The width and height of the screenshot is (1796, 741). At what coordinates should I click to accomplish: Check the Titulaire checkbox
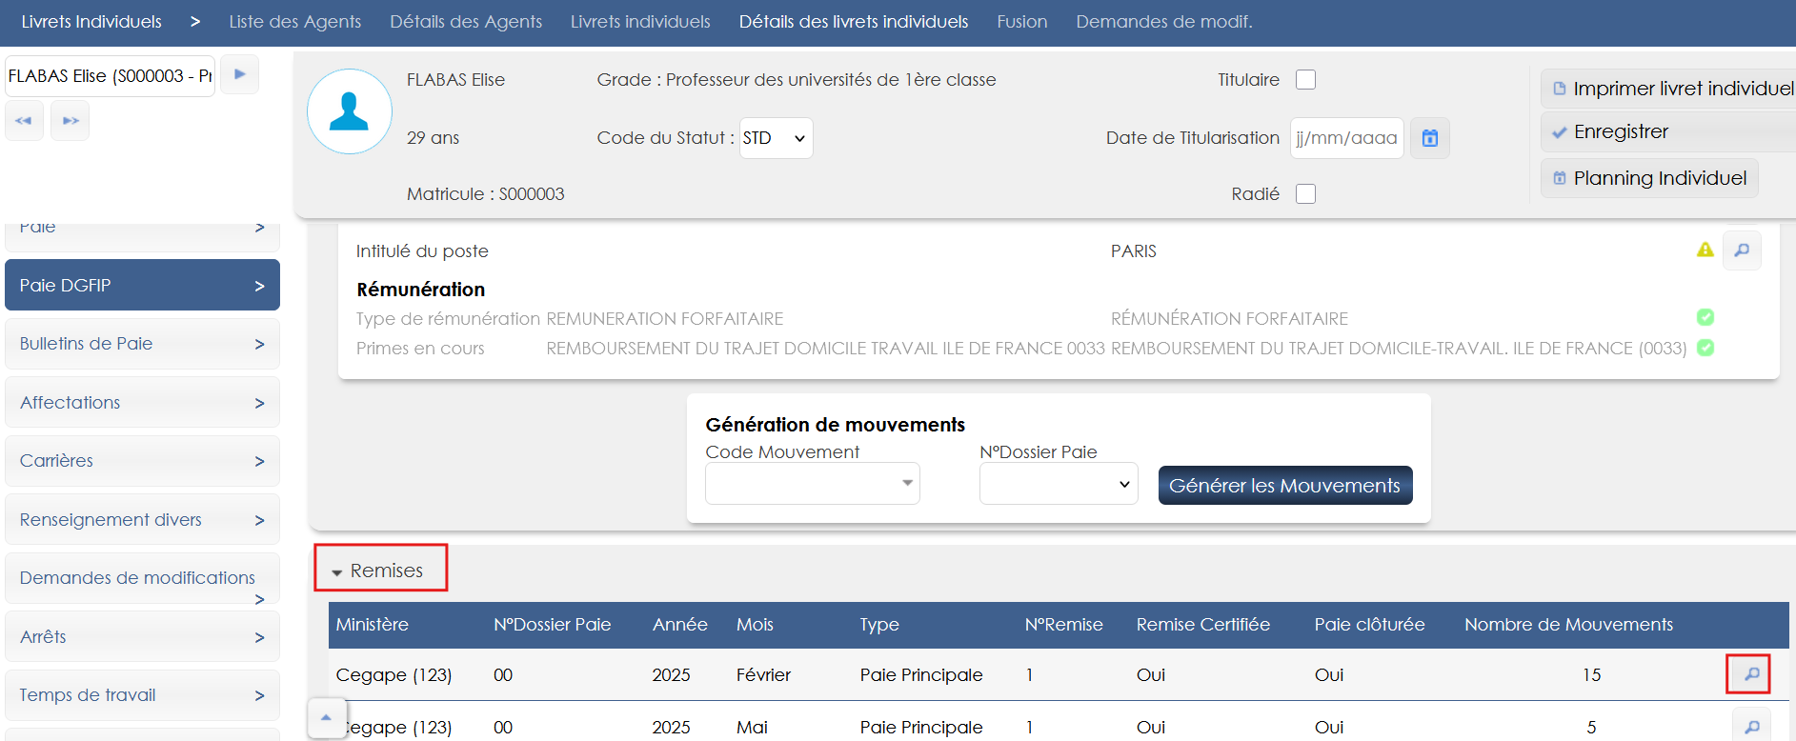pyautogui.click(x=1305, y=80)
